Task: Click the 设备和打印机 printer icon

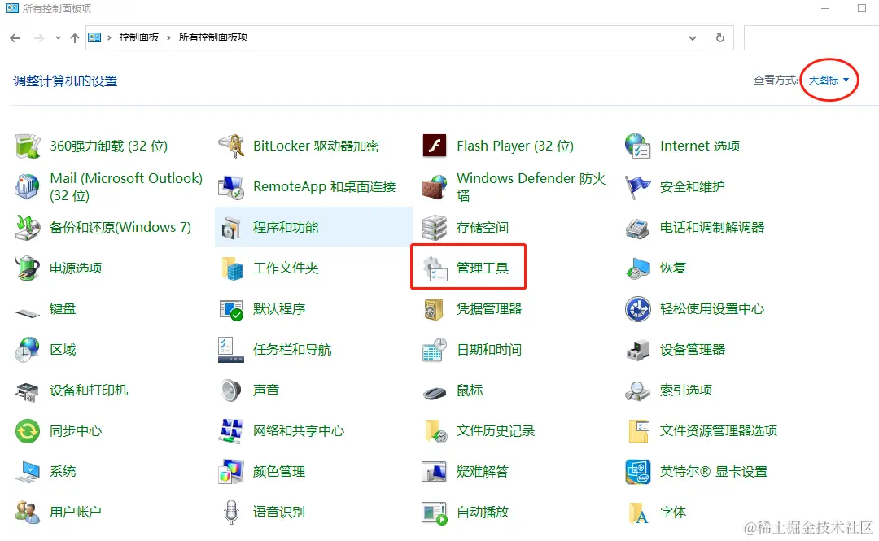Action: click(28, 390)
